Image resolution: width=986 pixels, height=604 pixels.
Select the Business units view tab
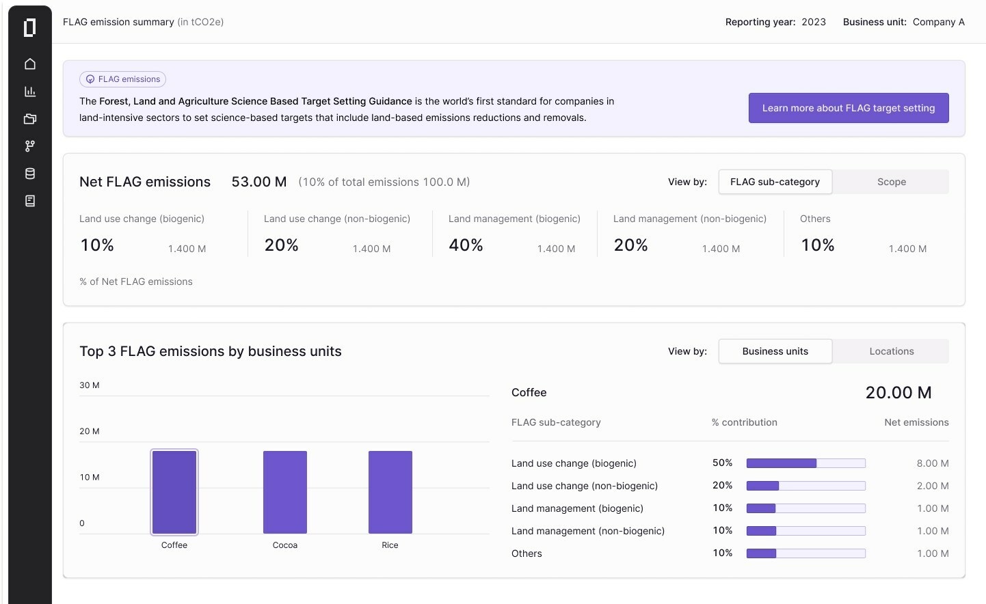point(775,351)
